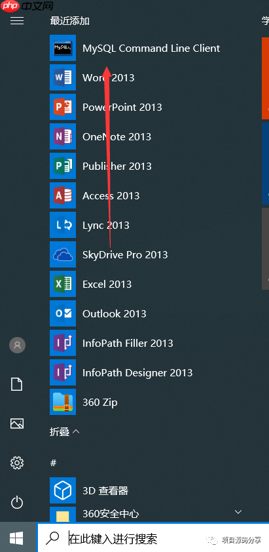This screenshot has height=552, width=269.
Task: Click the search magnifier icon
Action: pyautogui.click(x=53, y=538)
